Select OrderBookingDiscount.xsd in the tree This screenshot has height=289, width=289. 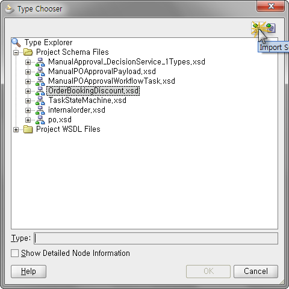93,91
